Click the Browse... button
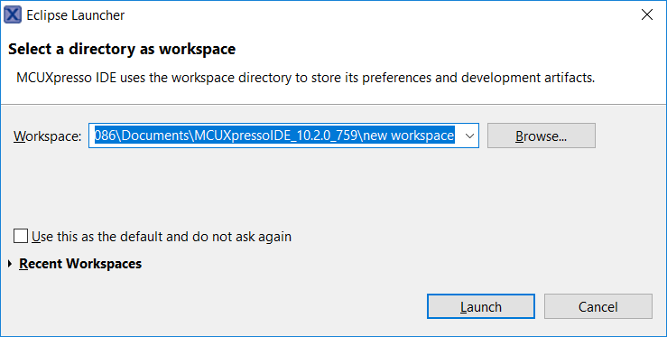 [x=541, y=136]
